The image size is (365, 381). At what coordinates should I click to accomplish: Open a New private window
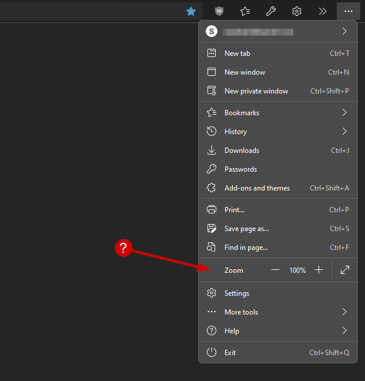pyautogui.click(x=278, y=91)
